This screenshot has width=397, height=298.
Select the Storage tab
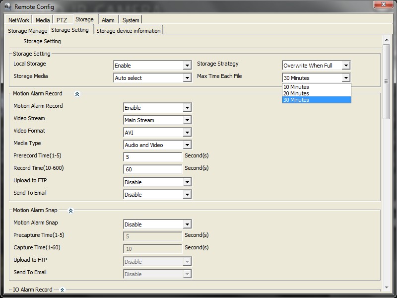(84, 19)
